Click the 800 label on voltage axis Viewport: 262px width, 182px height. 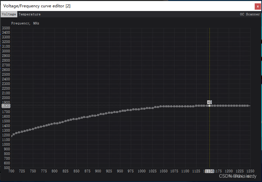(55, 171)
